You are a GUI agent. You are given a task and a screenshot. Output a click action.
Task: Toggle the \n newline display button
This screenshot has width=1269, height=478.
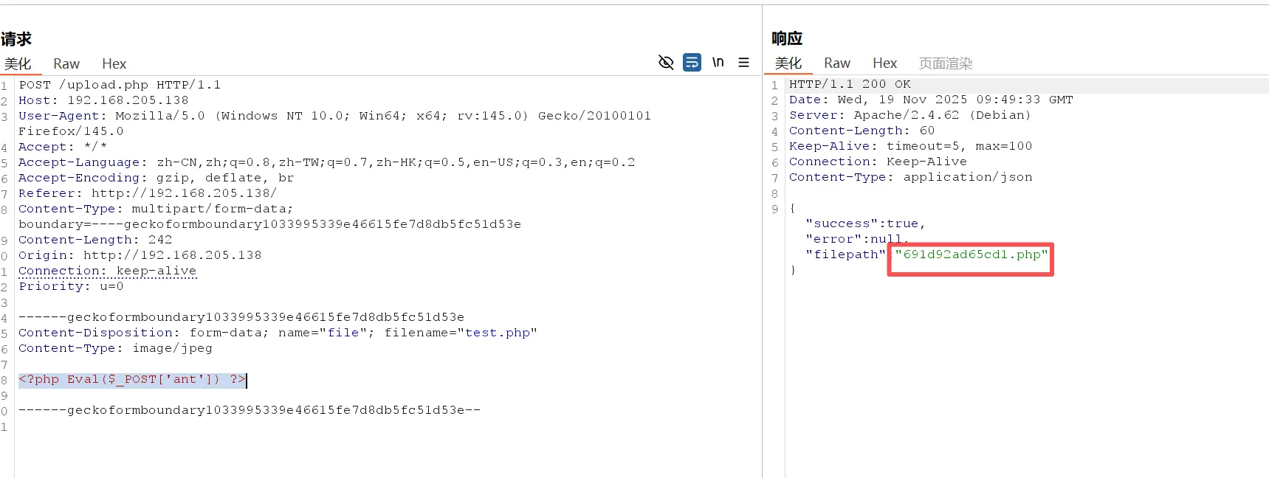(718, 63)
